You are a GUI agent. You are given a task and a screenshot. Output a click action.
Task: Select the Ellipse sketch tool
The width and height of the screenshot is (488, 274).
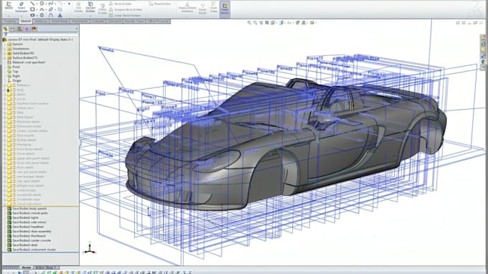[x=51, y=9]
